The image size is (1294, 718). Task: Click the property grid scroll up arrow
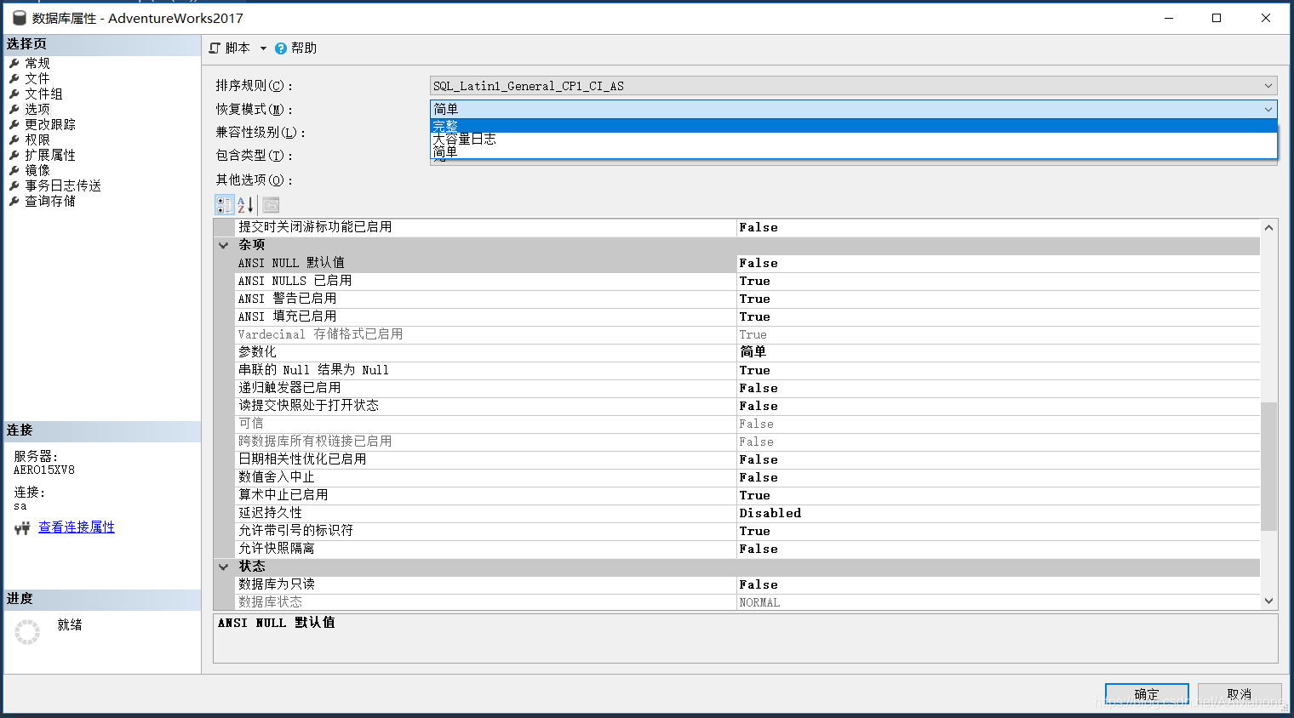(1268, 227)
